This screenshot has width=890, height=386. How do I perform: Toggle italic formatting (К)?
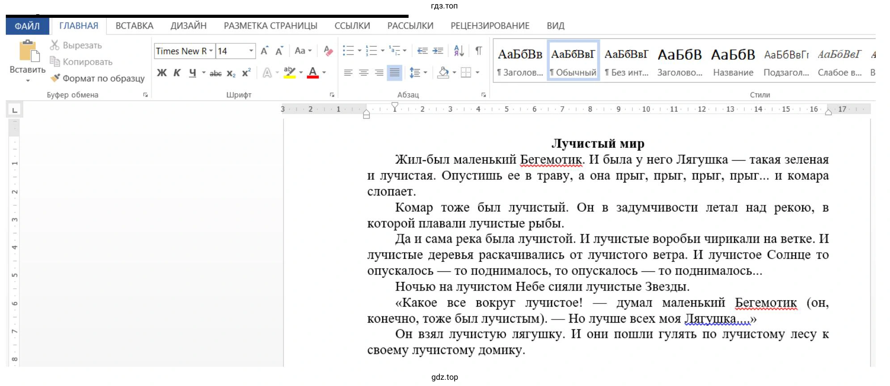click(177, 73)
